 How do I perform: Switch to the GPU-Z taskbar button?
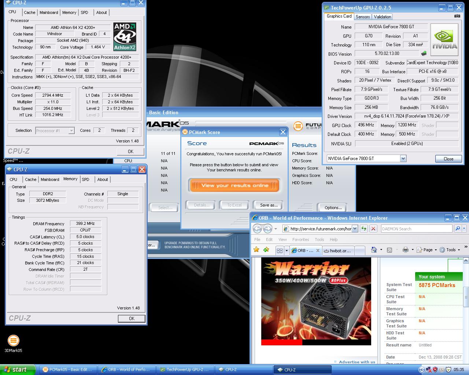[x=185, y=370]
